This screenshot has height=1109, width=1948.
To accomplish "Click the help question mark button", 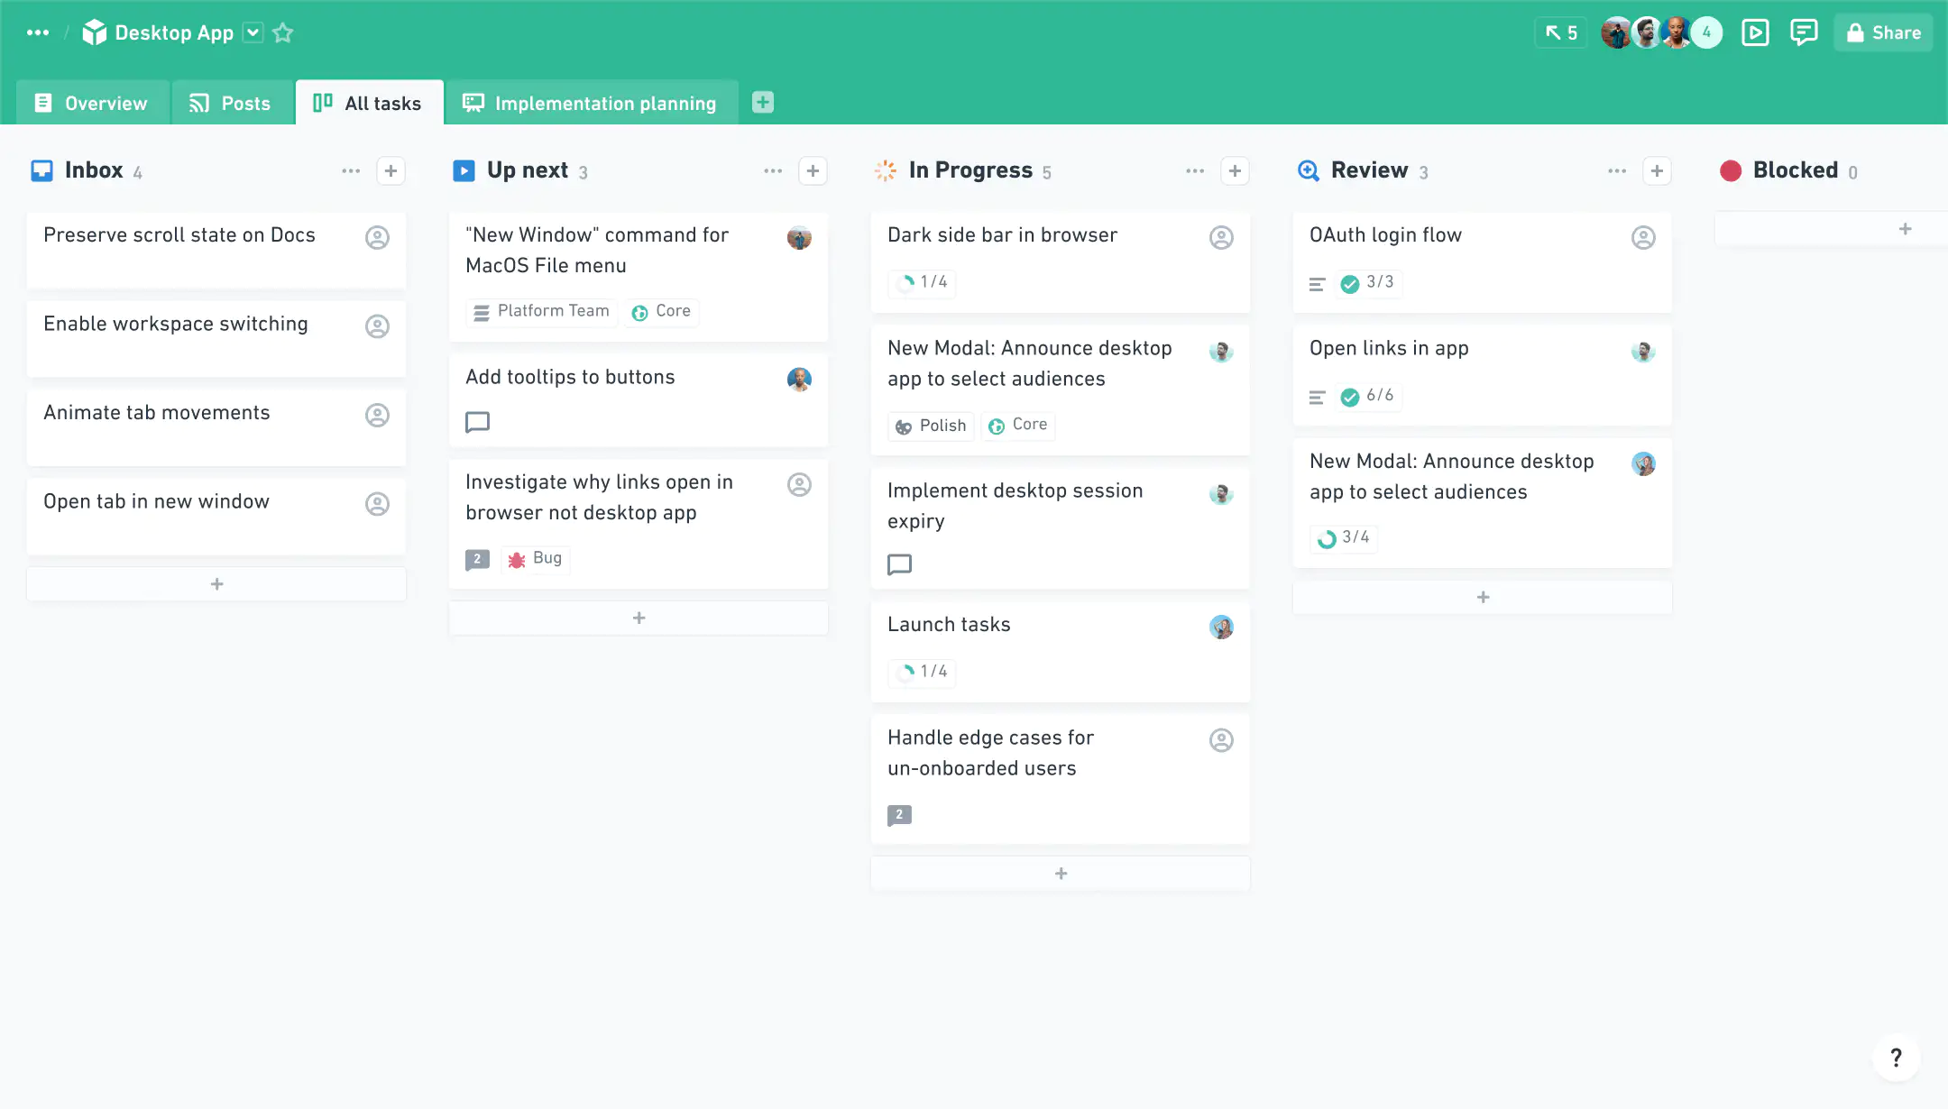I will click(1896, 1057).
